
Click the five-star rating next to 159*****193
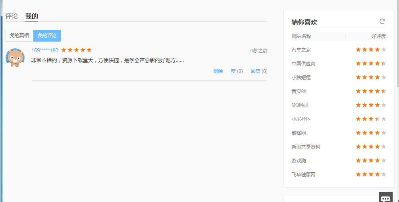click(76, 50)
